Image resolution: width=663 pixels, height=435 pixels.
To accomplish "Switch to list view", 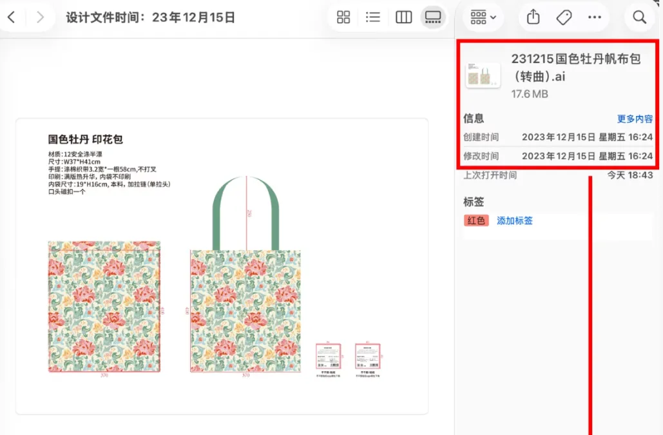I will pos(373,17).
